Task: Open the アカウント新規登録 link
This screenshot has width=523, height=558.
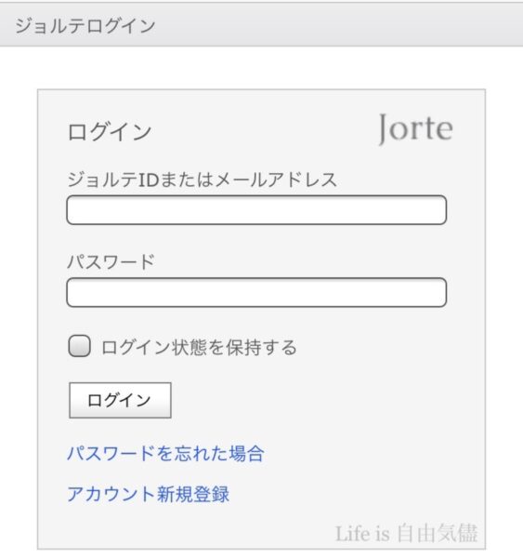Action: point(149,494)
